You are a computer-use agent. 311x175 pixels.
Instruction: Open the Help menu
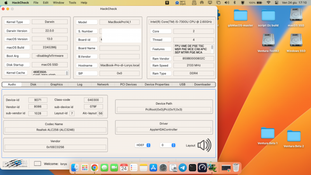(x=84, y=3)
